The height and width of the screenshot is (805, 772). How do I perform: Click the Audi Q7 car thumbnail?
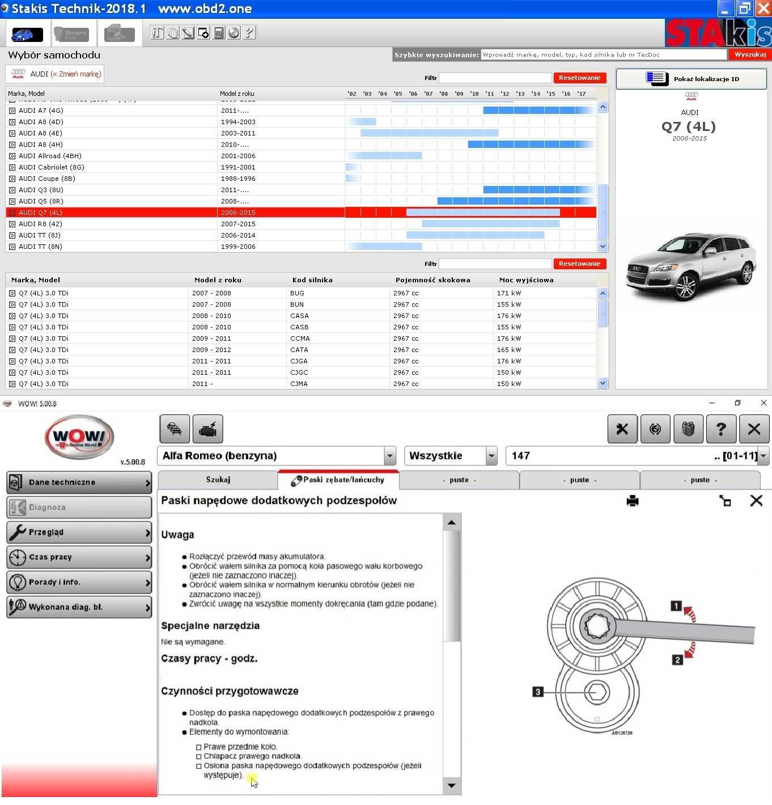tap(690, 265)
